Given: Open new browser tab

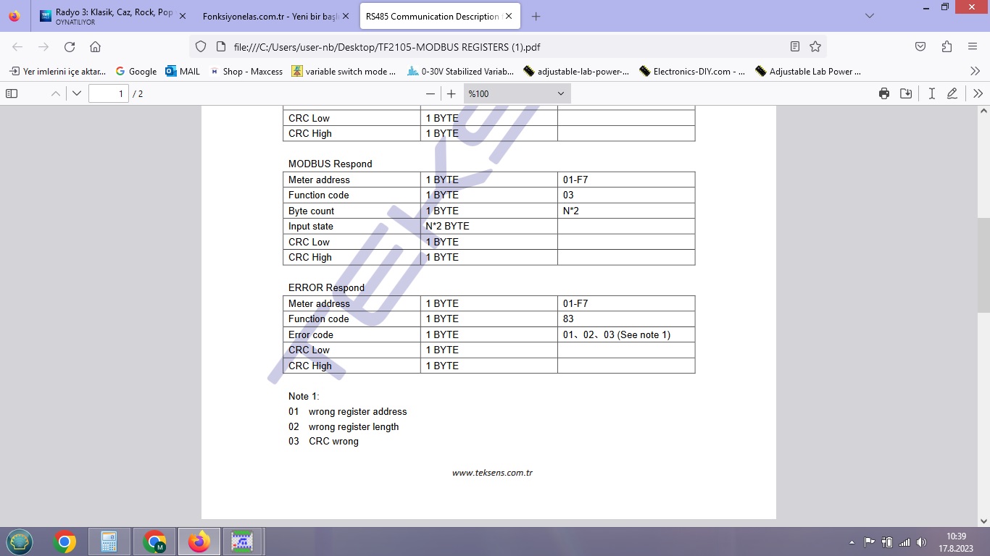Looking at the screenshot, I should coord(536,16).
